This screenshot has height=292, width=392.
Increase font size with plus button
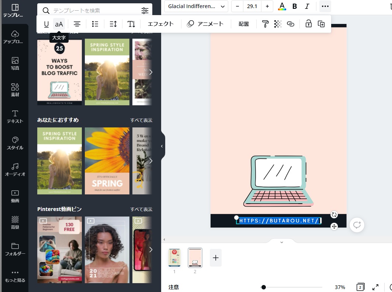click(x=267, y=6)
